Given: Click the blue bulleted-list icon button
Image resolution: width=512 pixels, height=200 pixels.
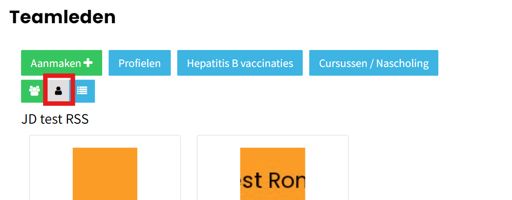Looking at the screenshot, I should click(82, 91).
